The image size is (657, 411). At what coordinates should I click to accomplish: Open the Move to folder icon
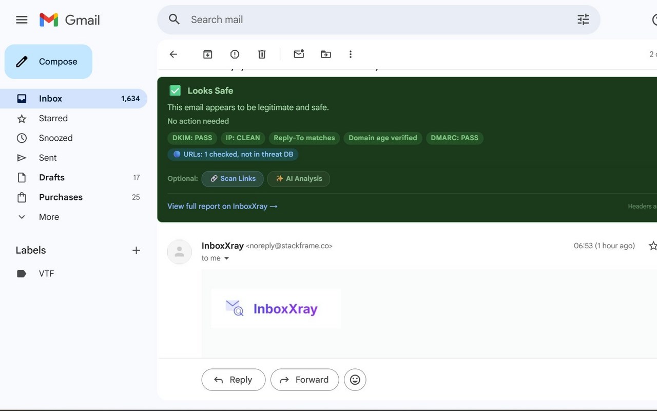coord(326,54)
